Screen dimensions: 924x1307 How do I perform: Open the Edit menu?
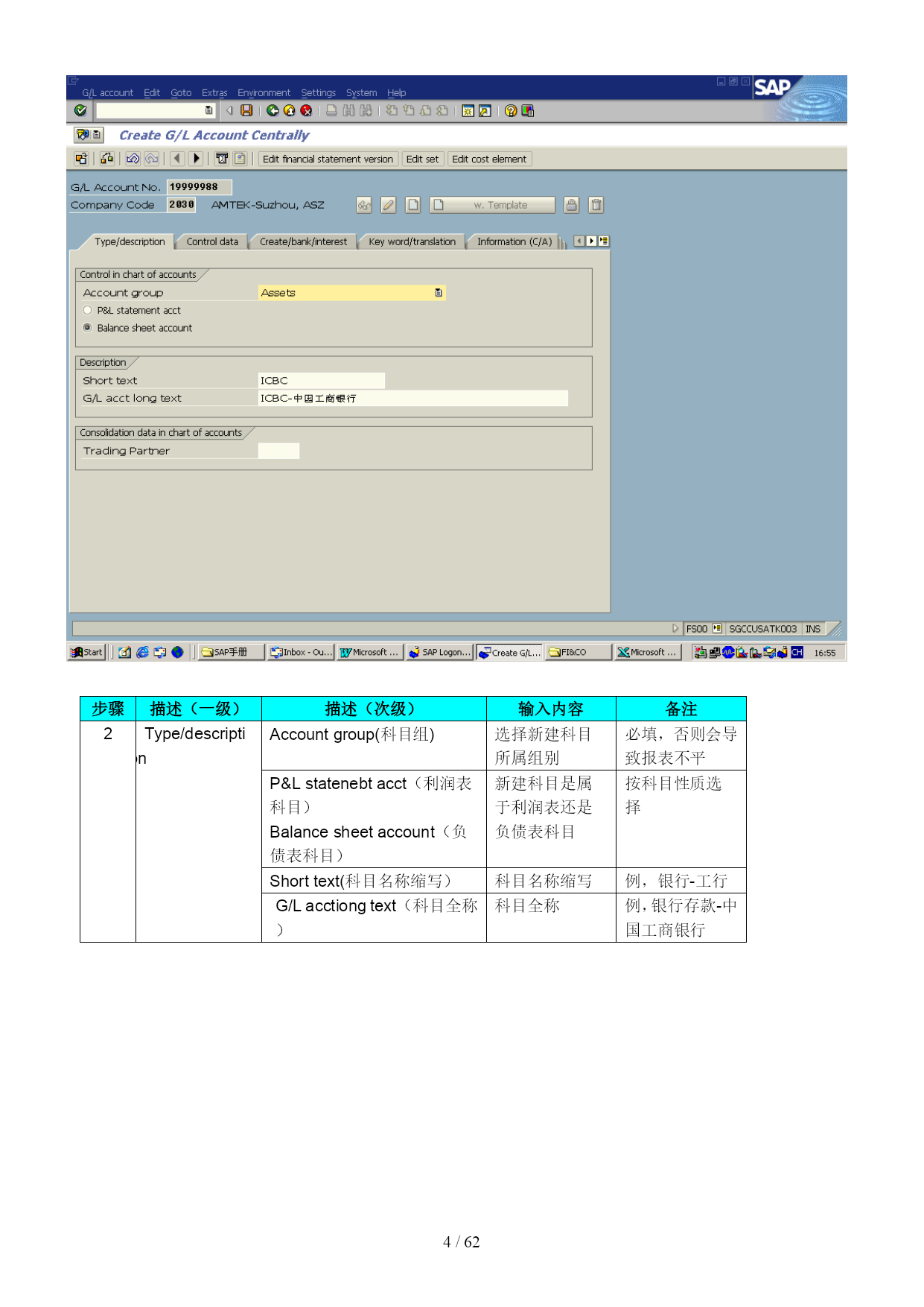click(152, 93)
